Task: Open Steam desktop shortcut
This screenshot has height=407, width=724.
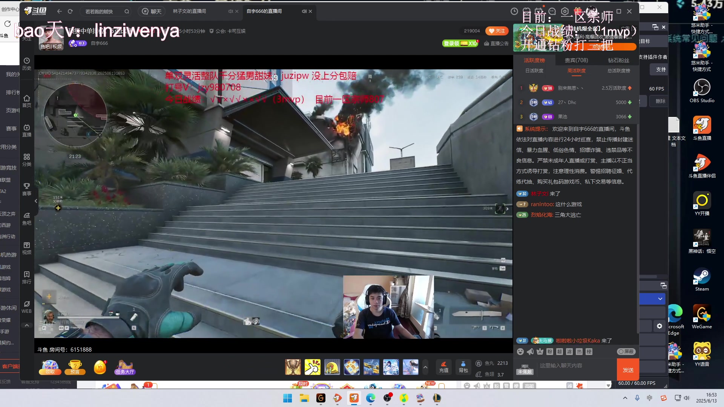Action: (x=702, y=279)
